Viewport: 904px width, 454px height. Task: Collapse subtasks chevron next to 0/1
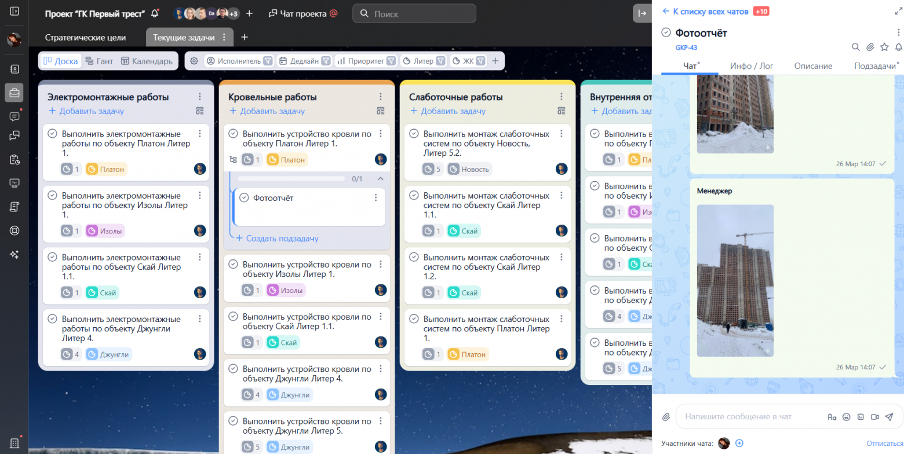click(380, 178)
